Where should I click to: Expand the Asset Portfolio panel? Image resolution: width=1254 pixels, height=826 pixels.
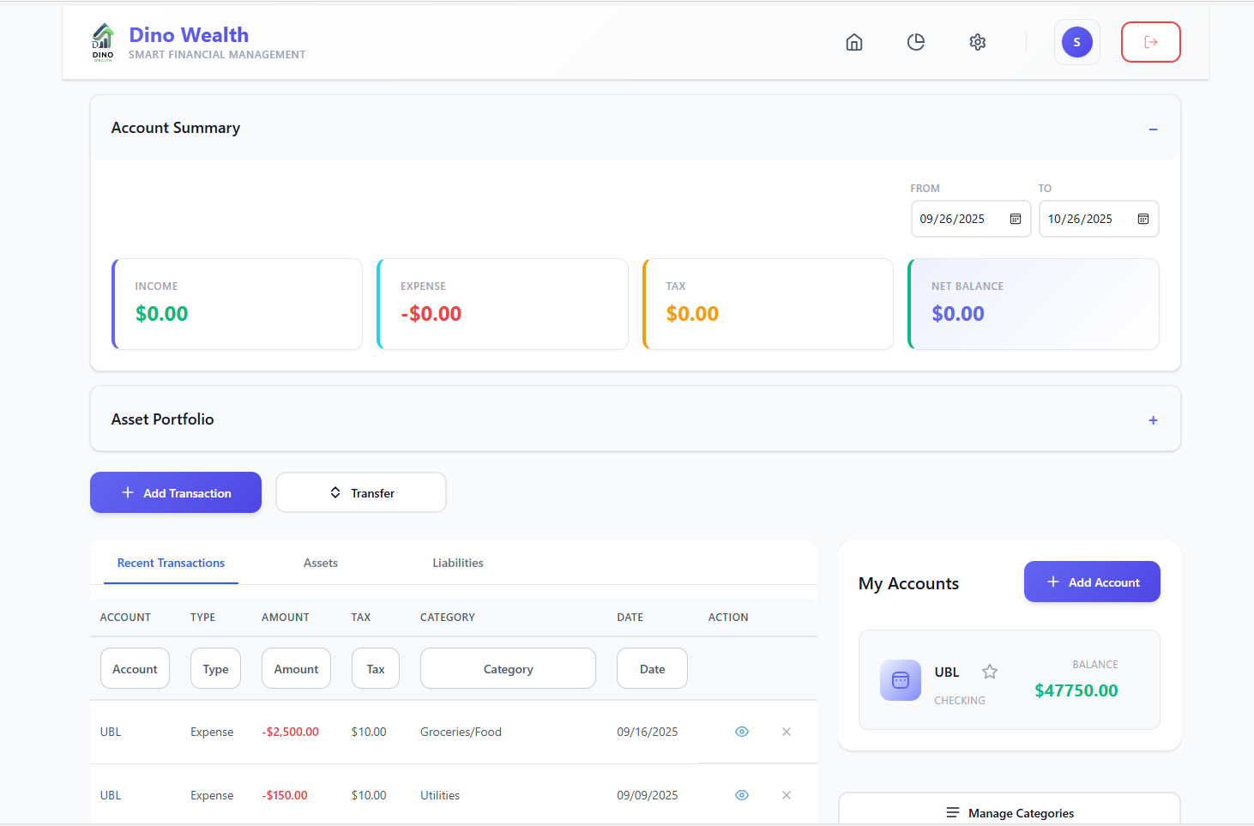(1153, 419)
